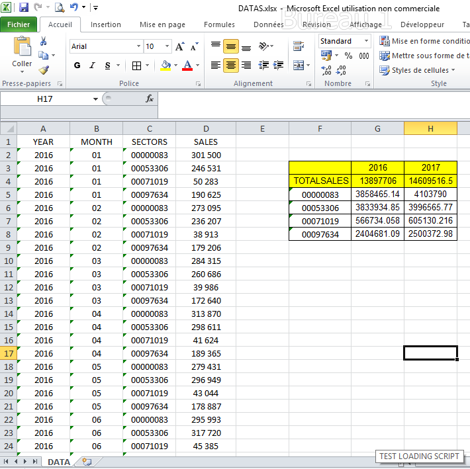Select the Format Painter brush icon

pyautogui.click(x=44, y=69)
